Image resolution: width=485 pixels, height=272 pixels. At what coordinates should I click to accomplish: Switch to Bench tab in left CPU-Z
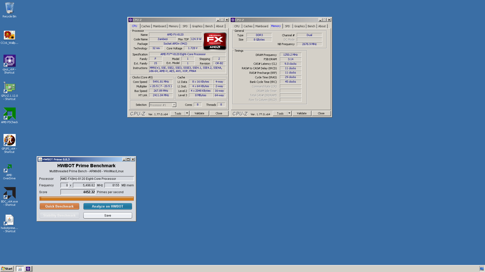pyautogui.click(x=209, y=26)
